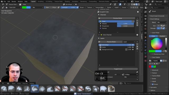Open the Falloff header popover
The height and width of the screenshot is (95, 169).
click(x=117, y=7)
